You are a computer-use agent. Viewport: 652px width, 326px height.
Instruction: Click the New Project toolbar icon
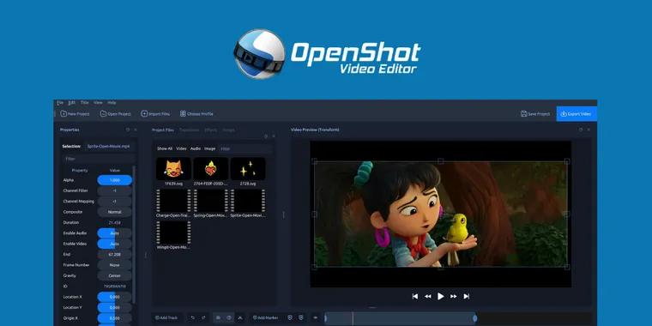coord(63,113)
